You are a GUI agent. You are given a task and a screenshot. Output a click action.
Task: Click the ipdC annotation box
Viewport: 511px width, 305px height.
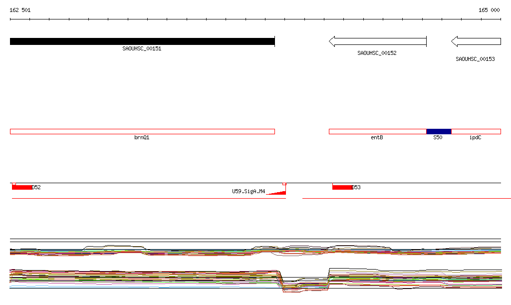pyautogui.click(x=476, y=132)
